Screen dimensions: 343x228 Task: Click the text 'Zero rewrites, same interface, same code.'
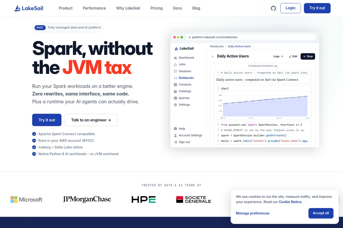80,94
